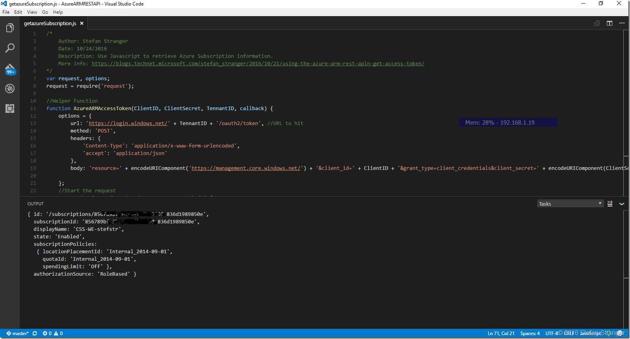Click the "state: 'Enabled'" output line

[x=59, y=236]
